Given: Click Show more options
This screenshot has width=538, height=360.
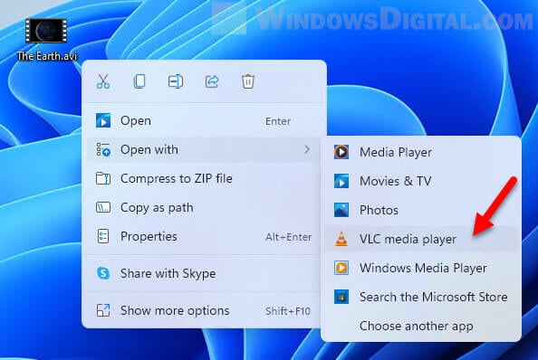Looking at the screenshot, I should 204,310.
